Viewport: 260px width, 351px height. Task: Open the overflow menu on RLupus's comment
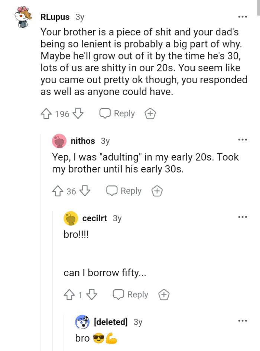(x=243, y=17)
